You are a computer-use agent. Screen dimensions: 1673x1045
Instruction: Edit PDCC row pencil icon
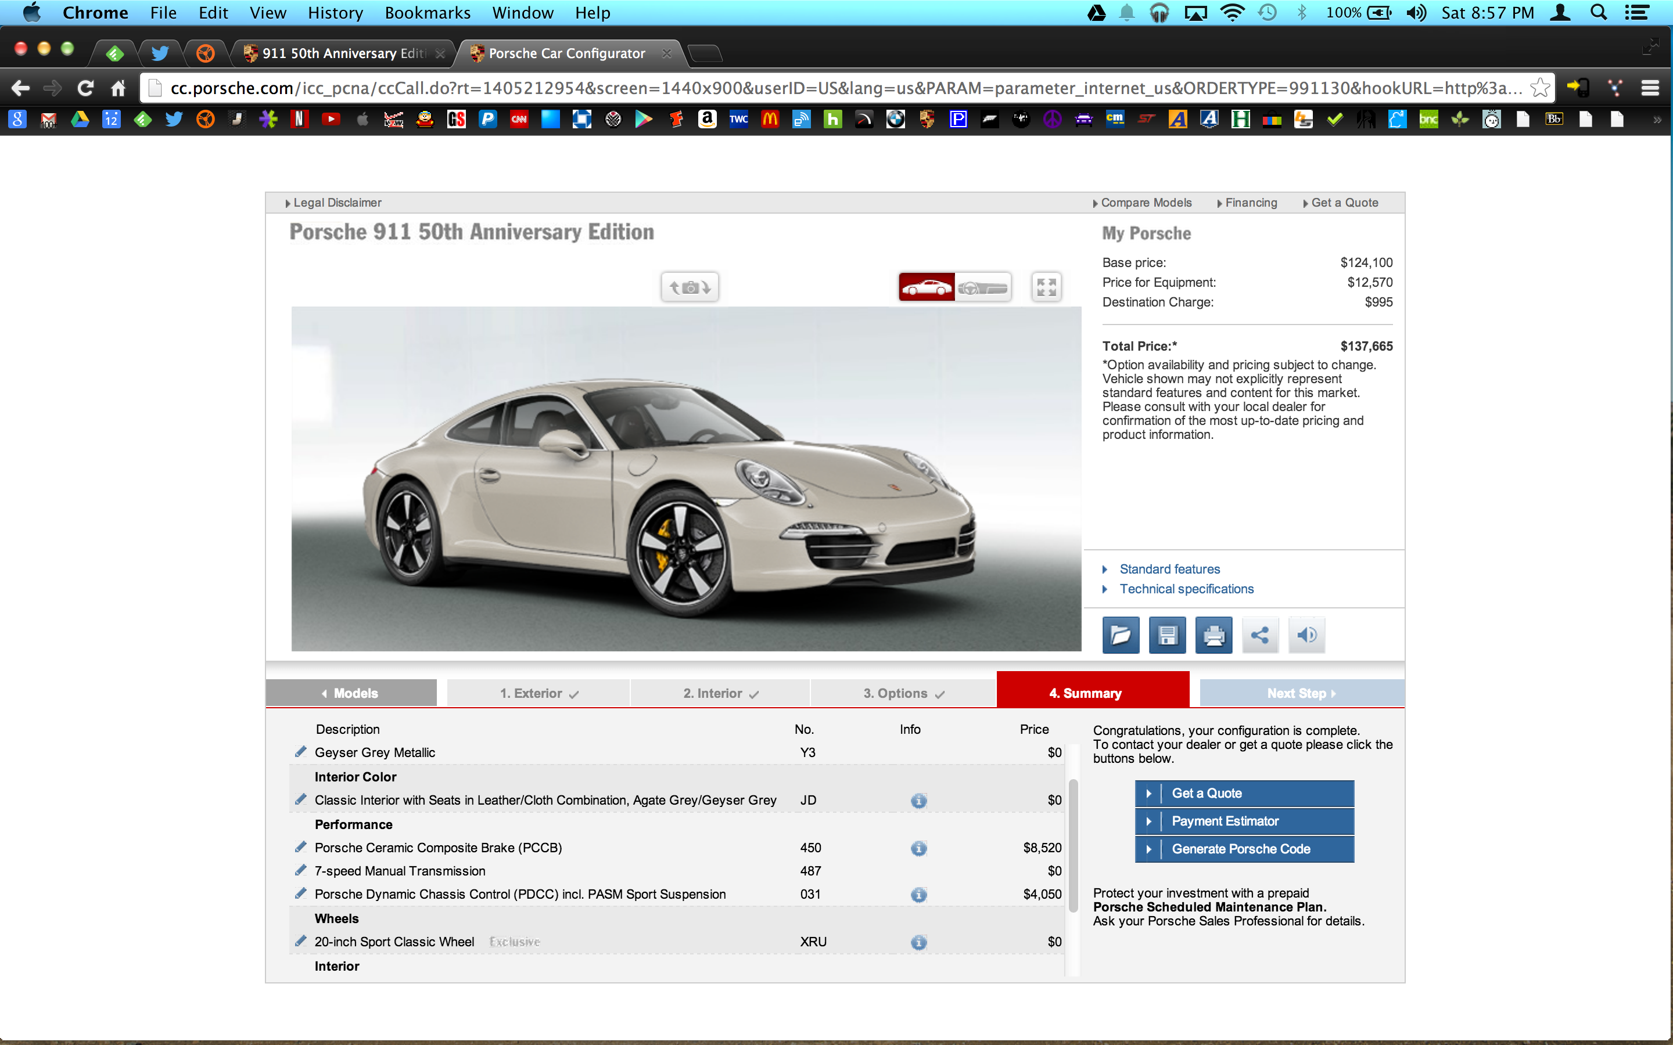tap(301, 893)
